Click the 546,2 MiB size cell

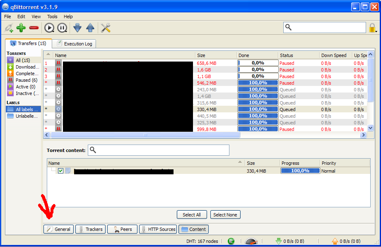pyautogui.click(x=207, y=83)
